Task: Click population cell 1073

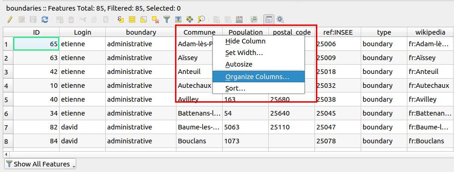Action: [x=246, y=141]
